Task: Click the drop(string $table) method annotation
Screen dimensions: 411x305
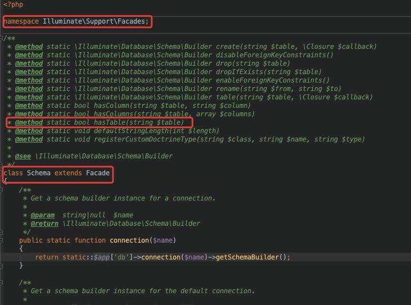Action: [x=253, y=63]
